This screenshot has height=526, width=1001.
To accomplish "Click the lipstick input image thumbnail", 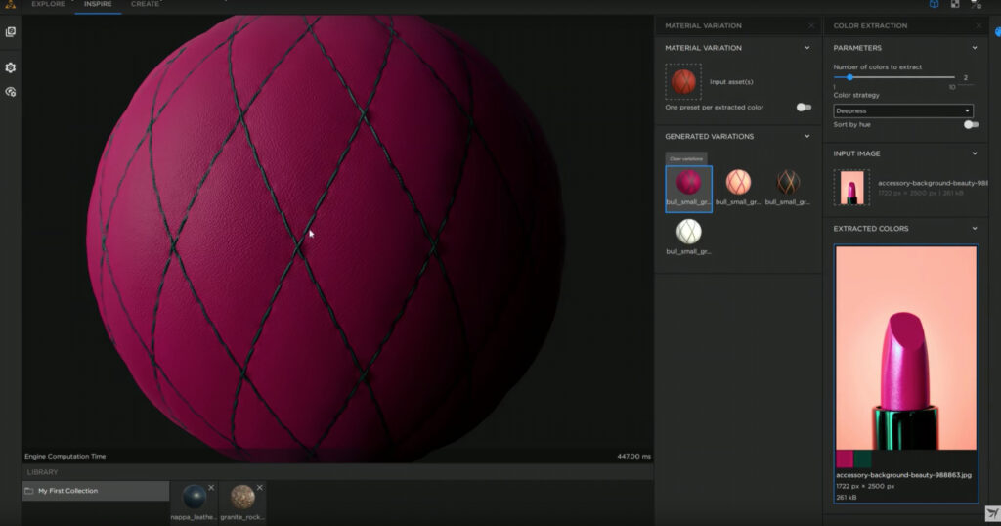I will tap(851, 188).
